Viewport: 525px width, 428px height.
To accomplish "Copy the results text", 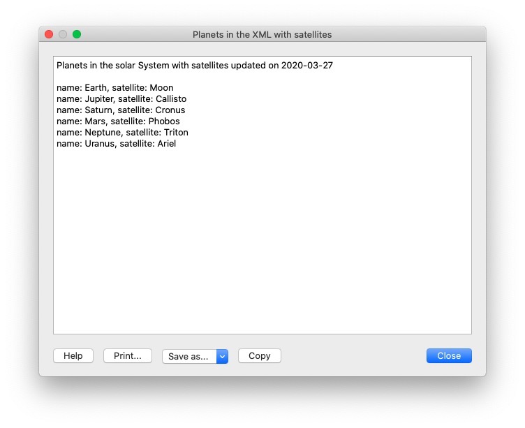I will point(259,356).
